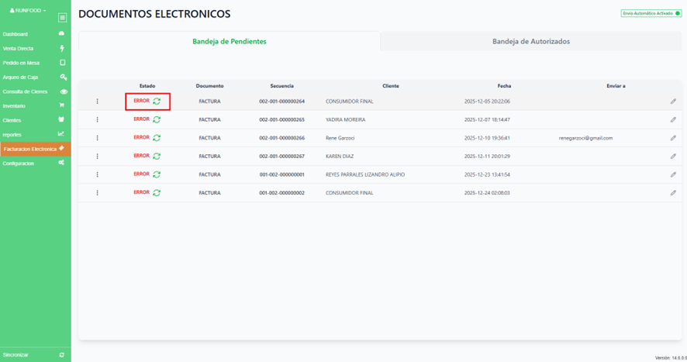This screenshot has height=362, width=687.
Task: Click client name YADIRA MOREIRA
Action: [x=345, y=119]
